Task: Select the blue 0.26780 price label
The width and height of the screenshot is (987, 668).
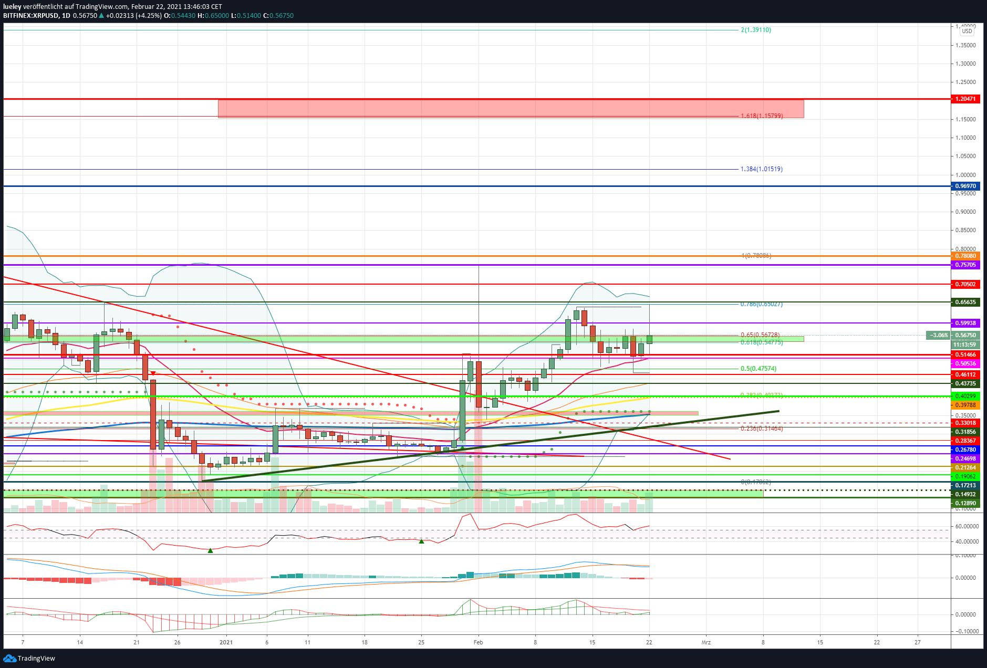Action: click(x=965, y=450)
